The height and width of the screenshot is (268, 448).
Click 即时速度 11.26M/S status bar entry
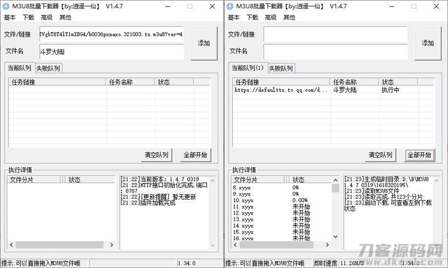coord(339,263)
